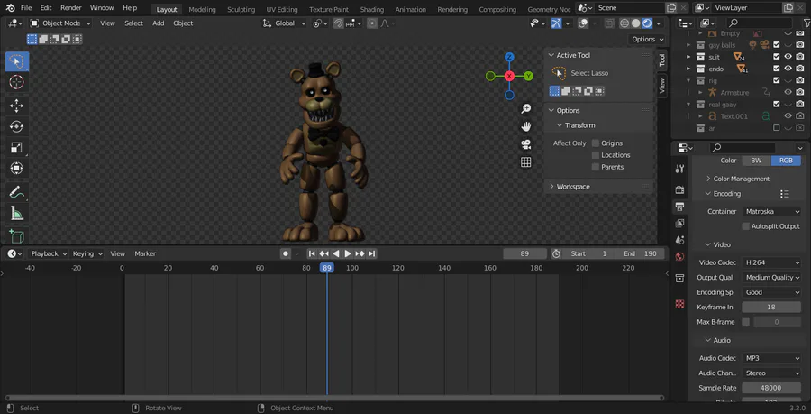Open the World properties tab icon
This screenshot has width=811, height=414.
[x=680, y=257]
